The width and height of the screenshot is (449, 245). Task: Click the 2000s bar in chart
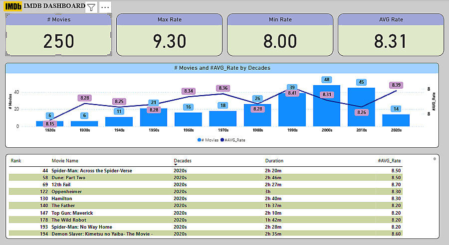point(327,106)
